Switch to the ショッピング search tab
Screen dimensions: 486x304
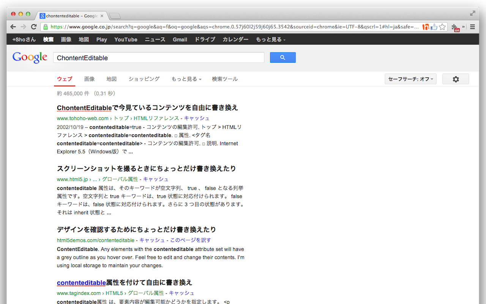click(144, 79)
